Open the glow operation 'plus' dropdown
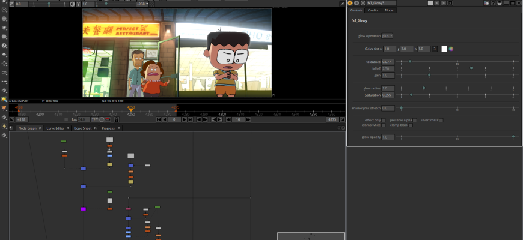 (387, 36)
